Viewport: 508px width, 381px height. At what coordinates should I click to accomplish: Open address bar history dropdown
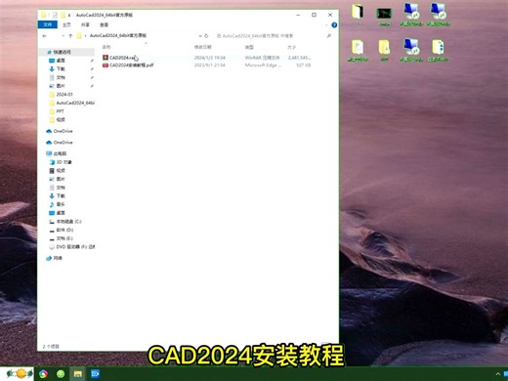coord(200,36)
